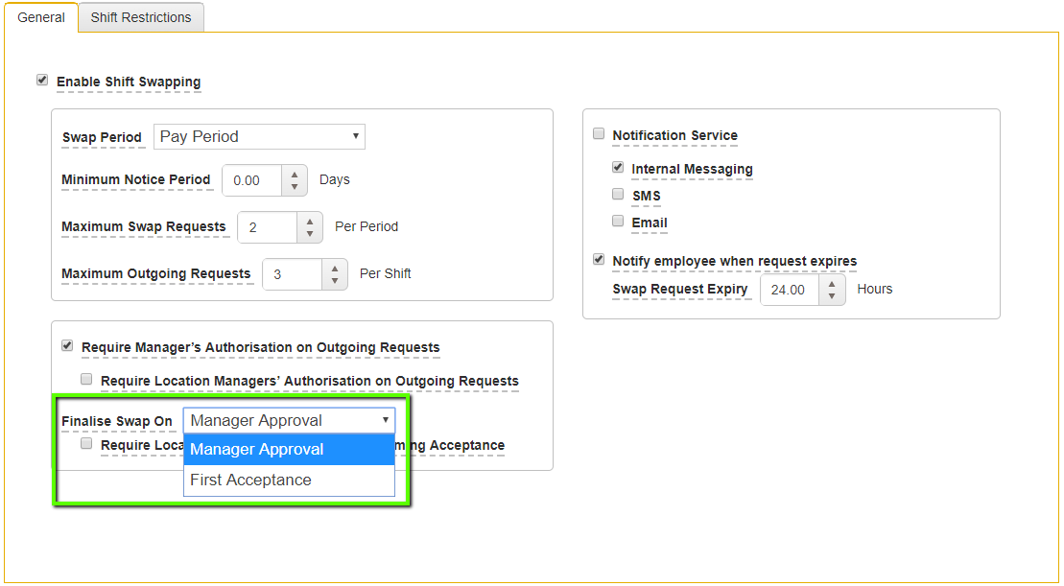Tick the SMS notification checkbox

618,194
